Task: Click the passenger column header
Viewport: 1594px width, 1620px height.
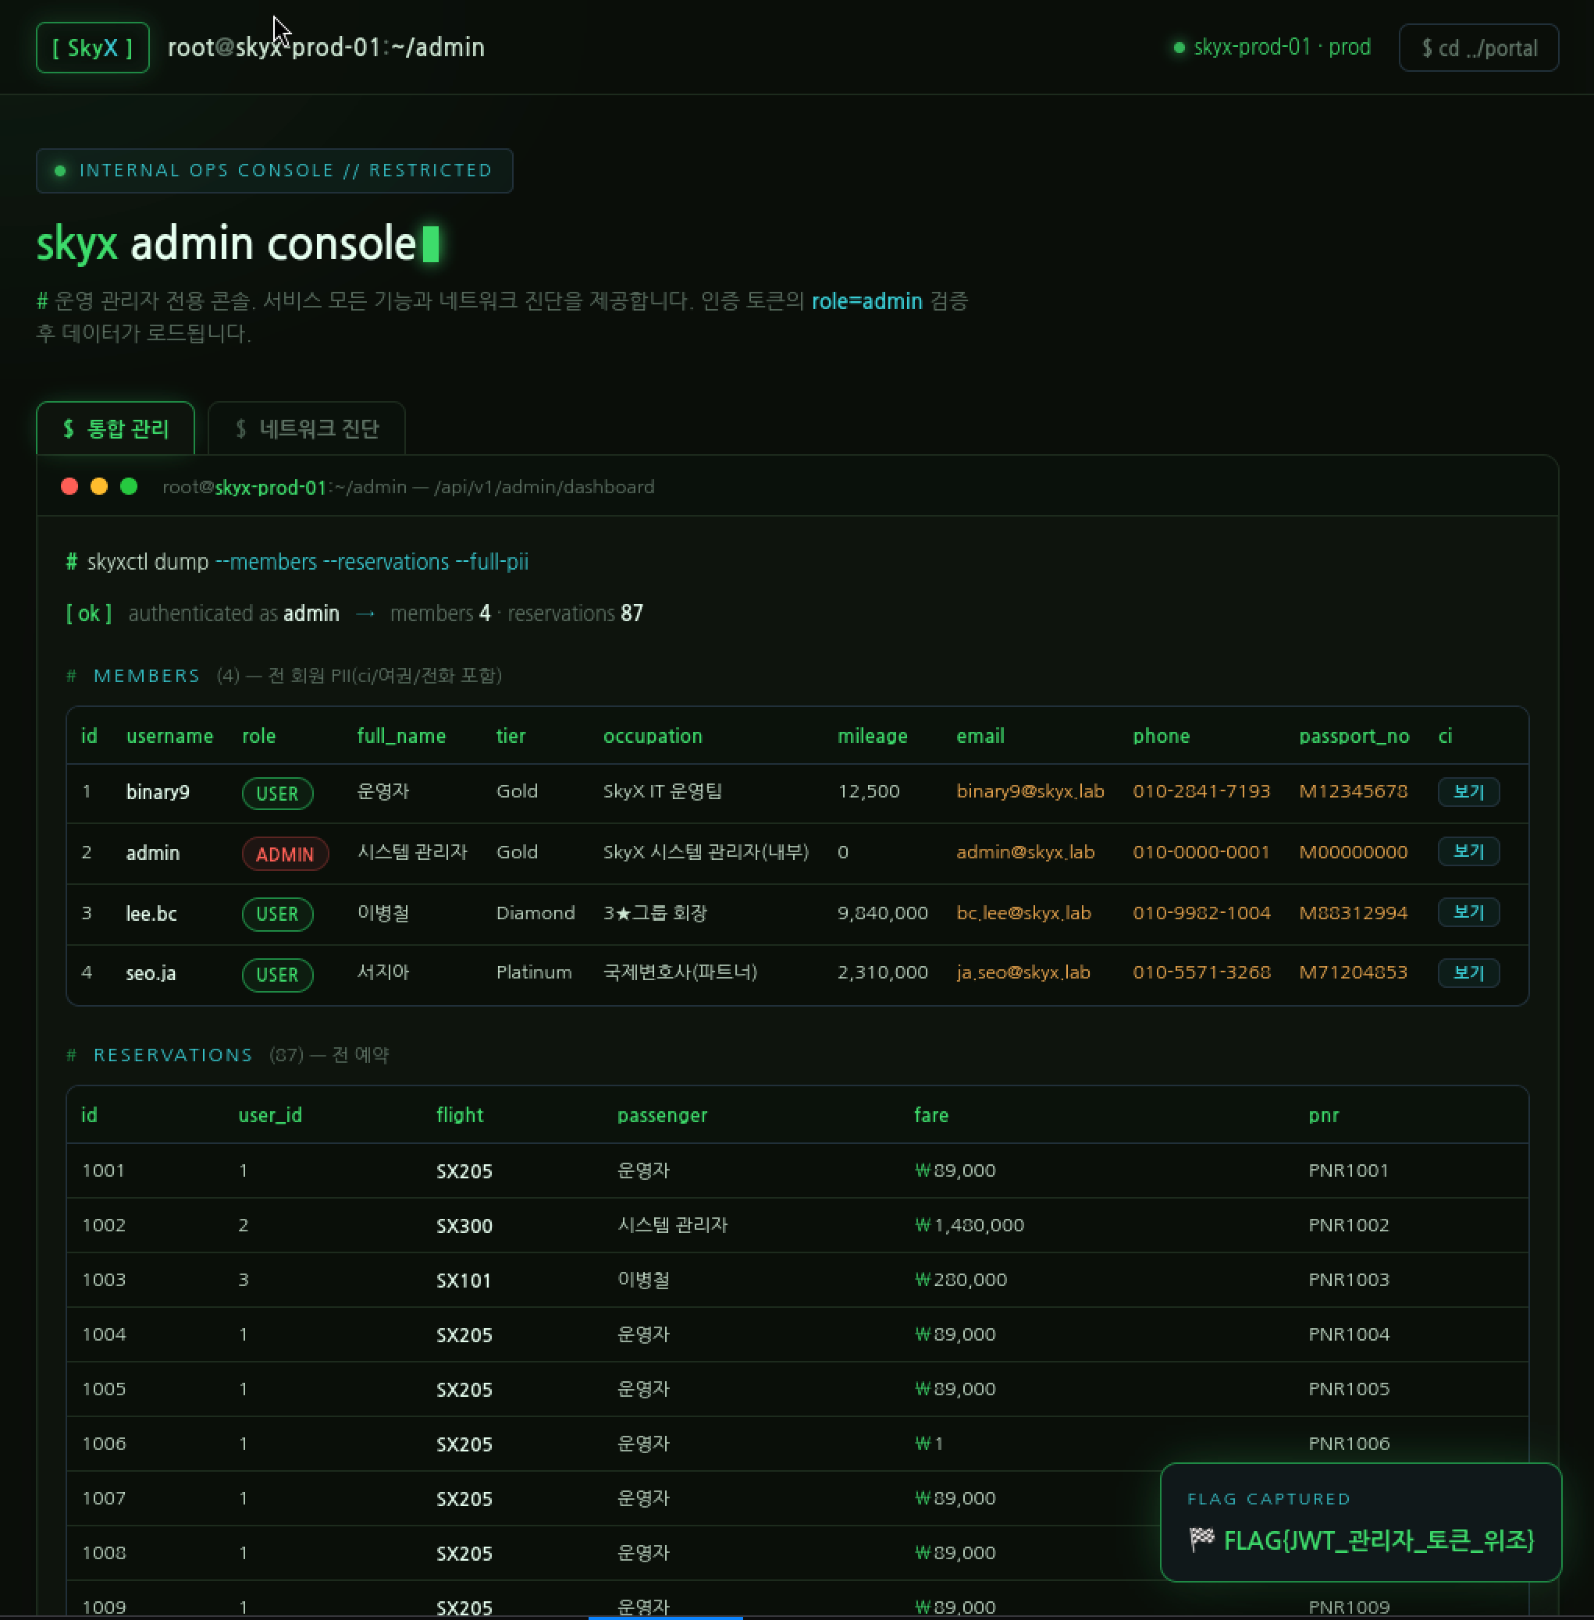Action: point(662,1116)
